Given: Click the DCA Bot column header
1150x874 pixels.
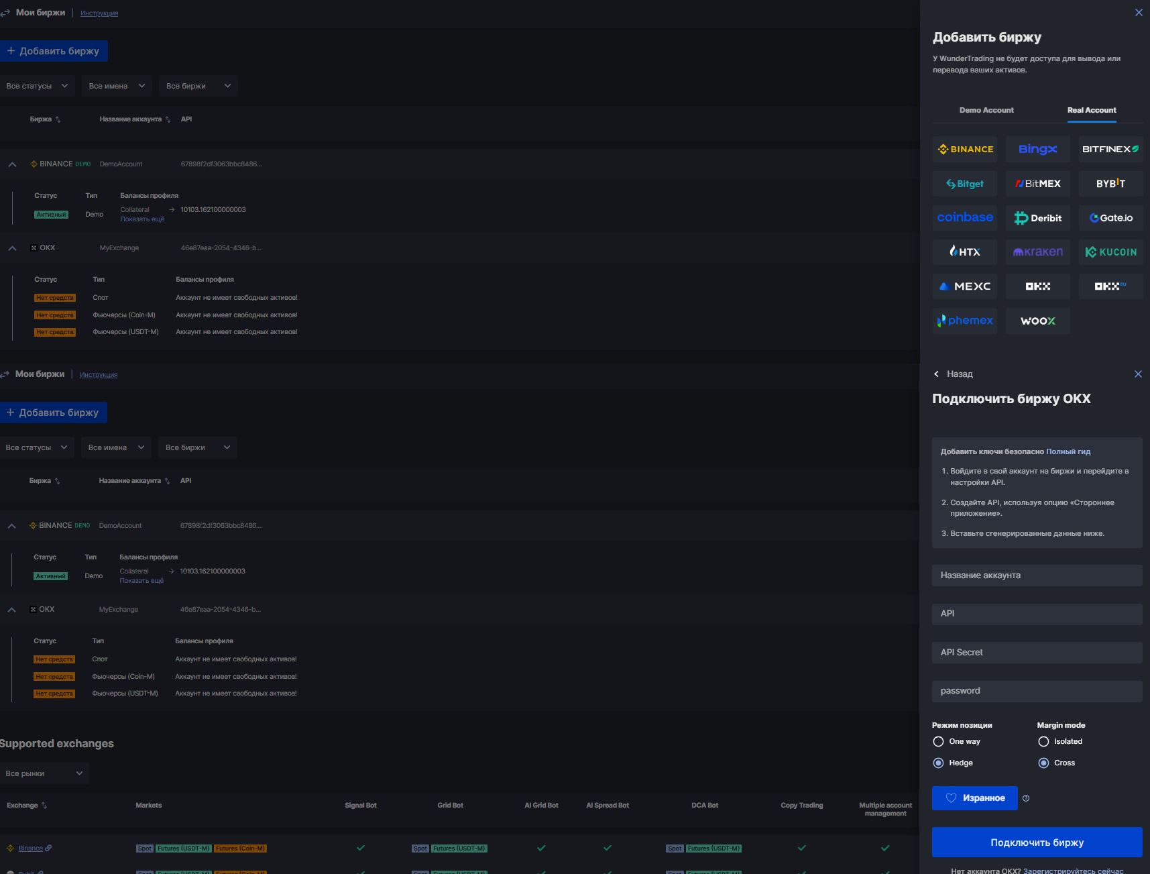Looking at the screenshot, I should pyautogui.click(x=705, y=806).
